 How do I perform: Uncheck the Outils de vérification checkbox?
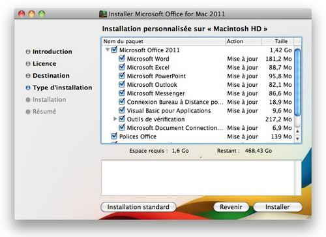pyautogui.click(x=122, y=119)
